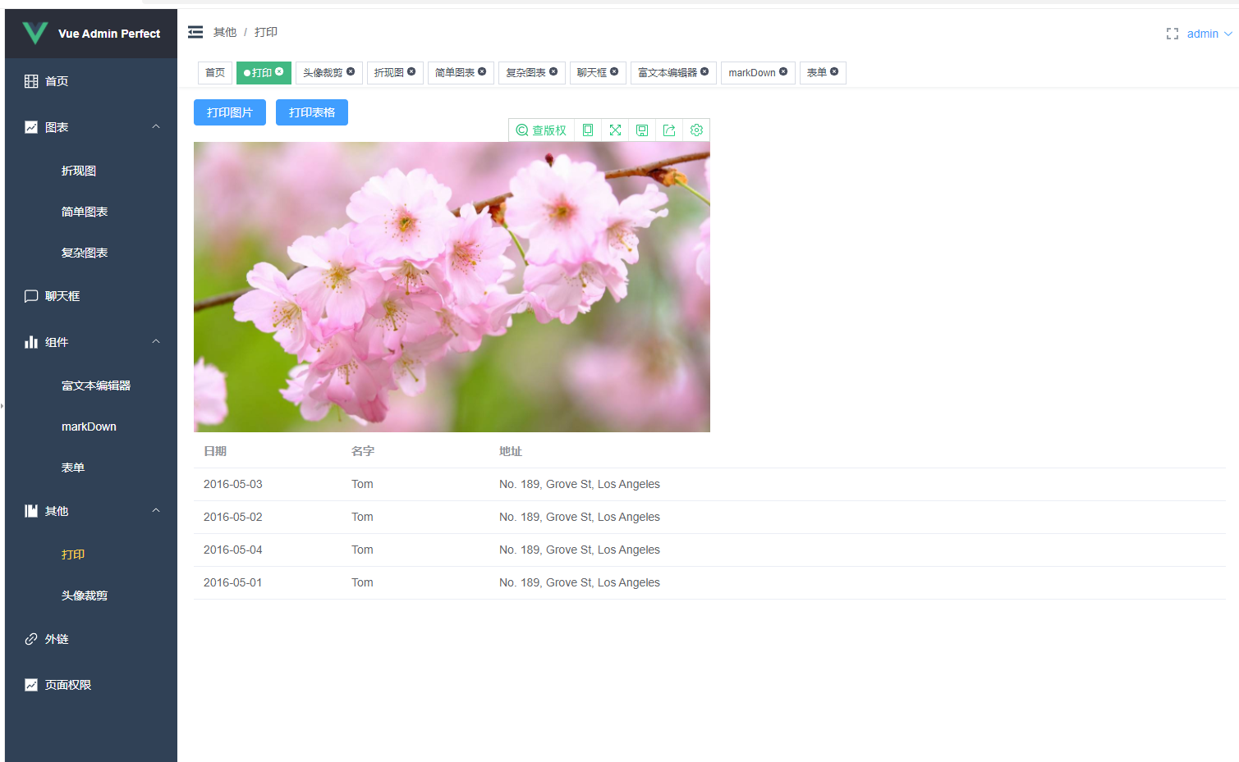Click the address cell in 2016-05-03 row
The image size is (1239, 762).
580,484
